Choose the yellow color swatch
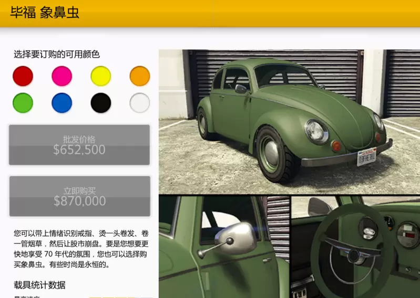This screenshot has height=298, width=420. coord(101,76)
